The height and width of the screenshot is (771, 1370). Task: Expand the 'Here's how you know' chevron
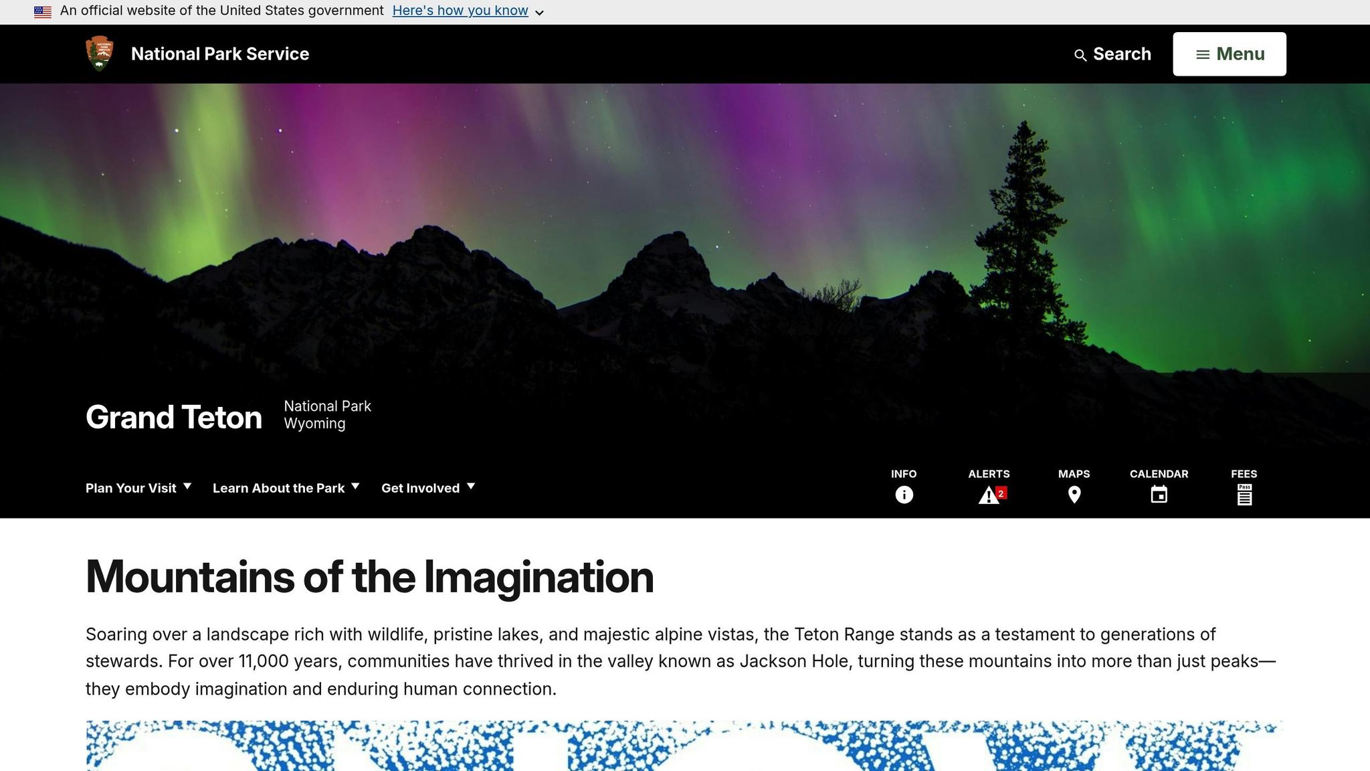[x=539, y=13]
